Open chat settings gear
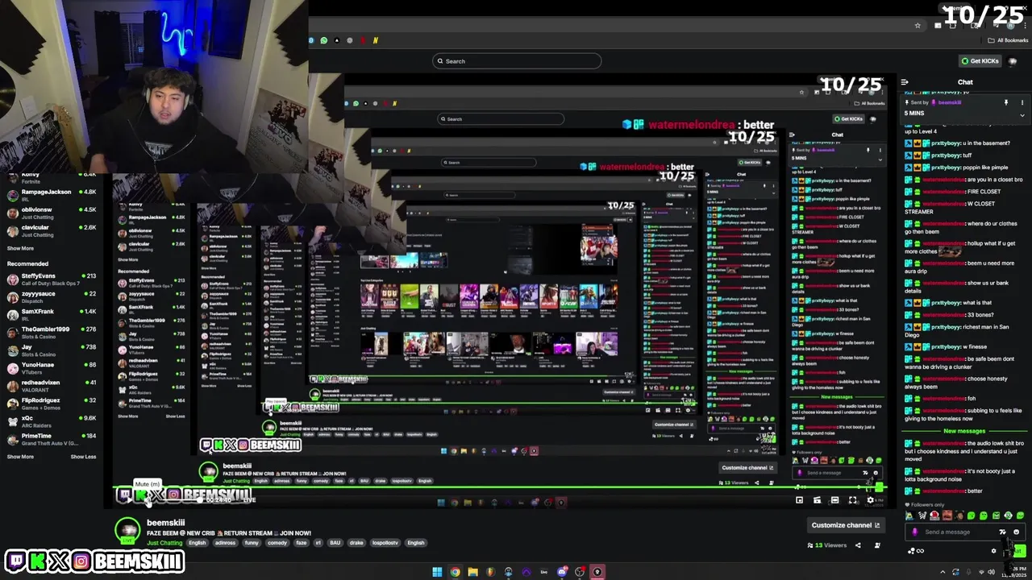The image size is (1032, 580). (993, 551)
